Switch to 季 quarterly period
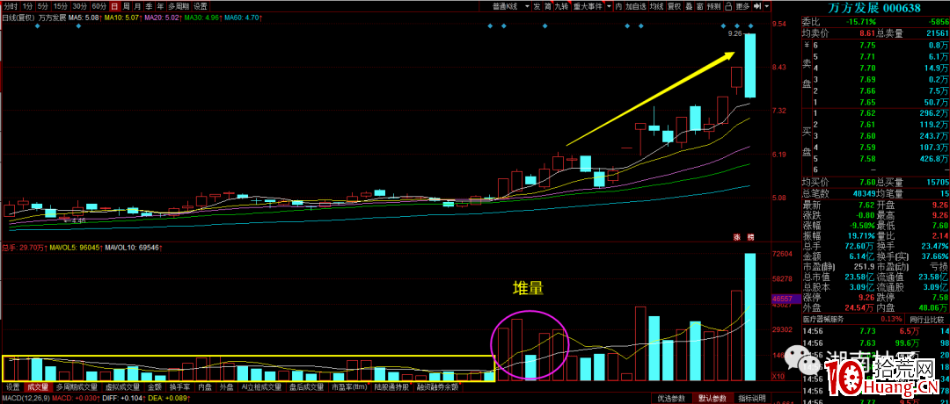This screenshot has width=950, height=404. (x=149, y=7)
